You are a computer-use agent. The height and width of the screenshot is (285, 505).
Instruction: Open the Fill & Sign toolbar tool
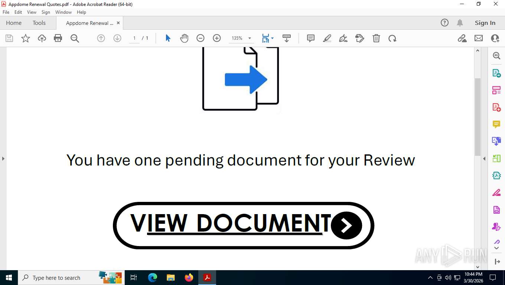[x=360, y=38]
